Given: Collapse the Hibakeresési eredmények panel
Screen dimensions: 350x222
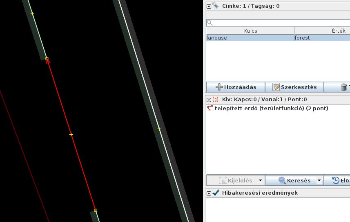Looking at the screenshot, I should point(209,193).
